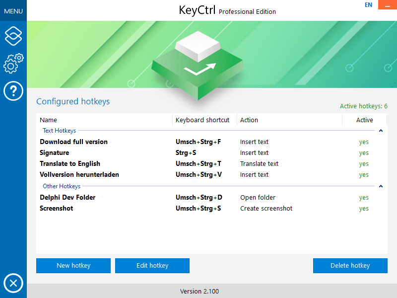The height and width of the screenshot is (298, 397).
Task: Open the MENU in the sidebar
Action: (13, 10)
